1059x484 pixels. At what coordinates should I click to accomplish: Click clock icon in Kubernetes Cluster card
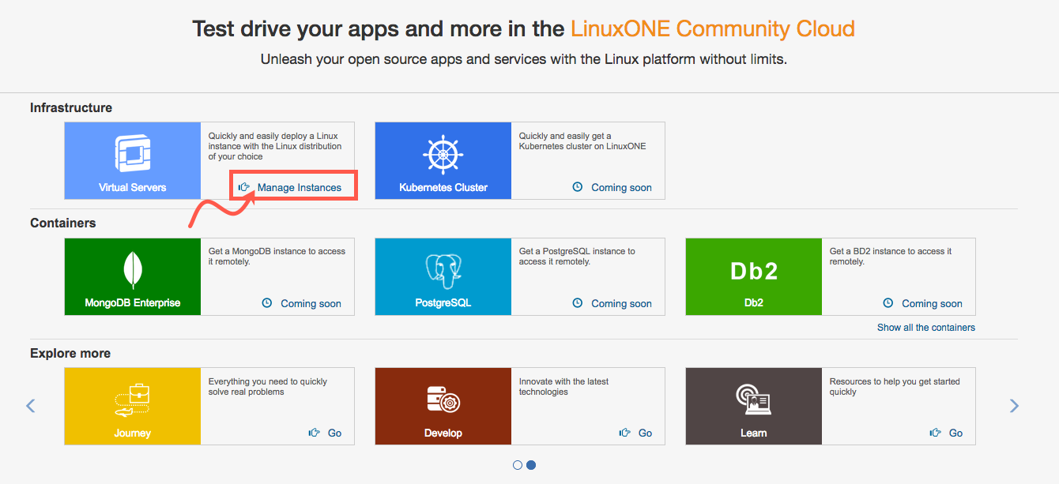click(x=577, y=187)
